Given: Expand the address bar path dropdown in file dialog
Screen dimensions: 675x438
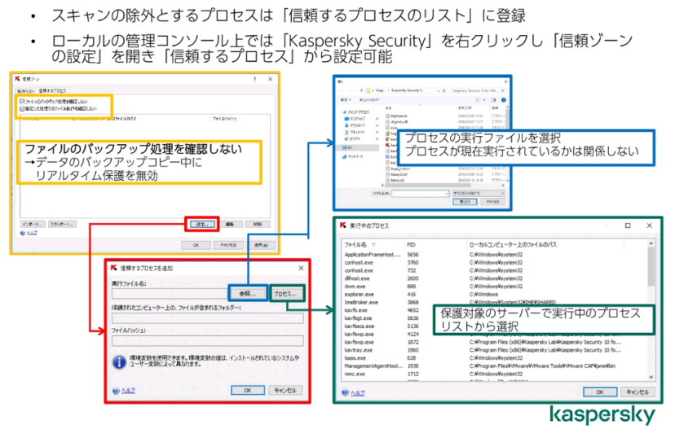Looking at the screenshot, I should tap(439, 90).
